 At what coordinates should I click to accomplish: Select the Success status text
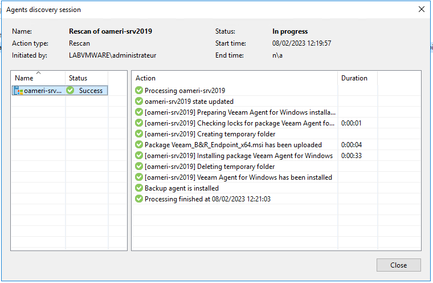pyautogui.click(x=91, y=91)
